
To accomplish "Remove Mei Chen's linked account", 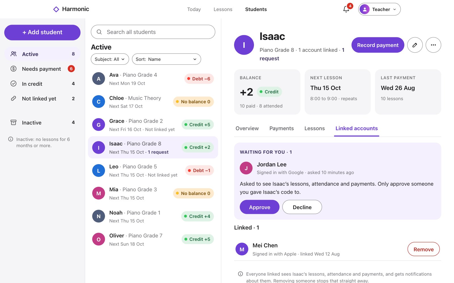I will point(423,249).
